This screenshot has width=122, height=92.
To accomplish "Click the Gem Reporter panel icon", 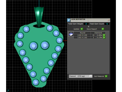I will [69, 20].
